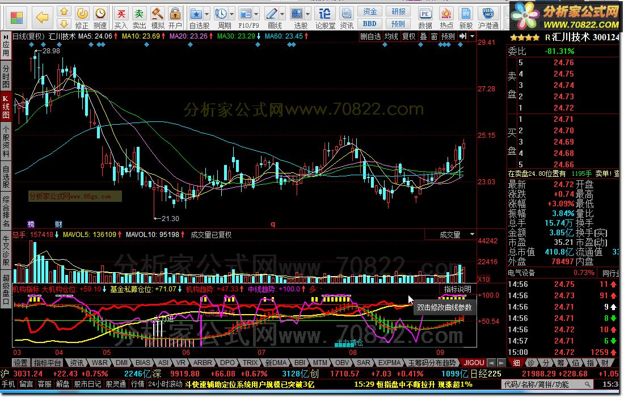Open the 热点 hot topics flame icon

point(446,18)
